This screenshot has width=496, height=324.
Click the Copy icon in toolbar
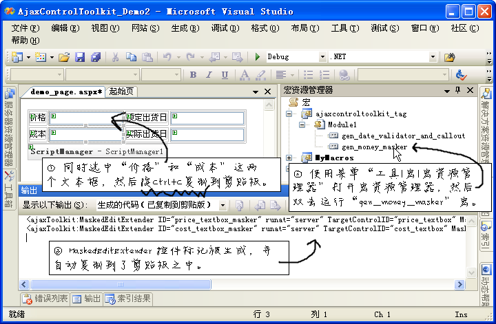point(131,57)
